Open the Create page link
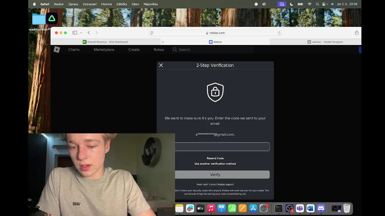Viewport: 385px width, 216px height. pyautogui.click(x=134, y=49)
